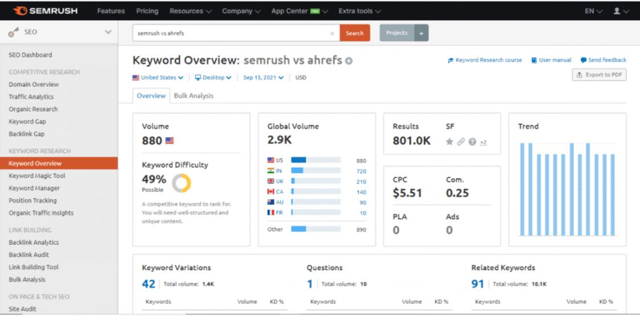Image resolution: width=640 pixels, height=316 pixels.
Task: Click the Semrush logo icon
Action: [x=19, y=11]
